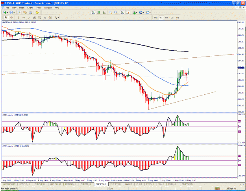
Task: Zoom in on the chart
Action: 110,12
